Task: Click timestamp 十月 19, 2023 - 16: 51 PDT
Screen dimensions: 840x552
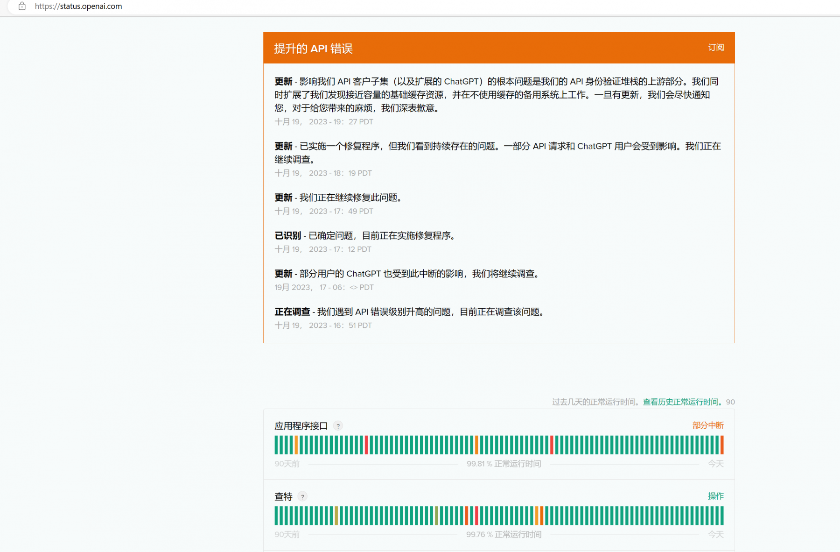Action: (x=323, y=326)
